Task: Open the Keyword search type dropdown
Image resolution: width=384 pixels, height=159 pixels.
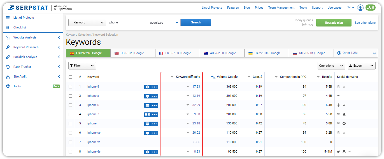Action: coord(87,22)
